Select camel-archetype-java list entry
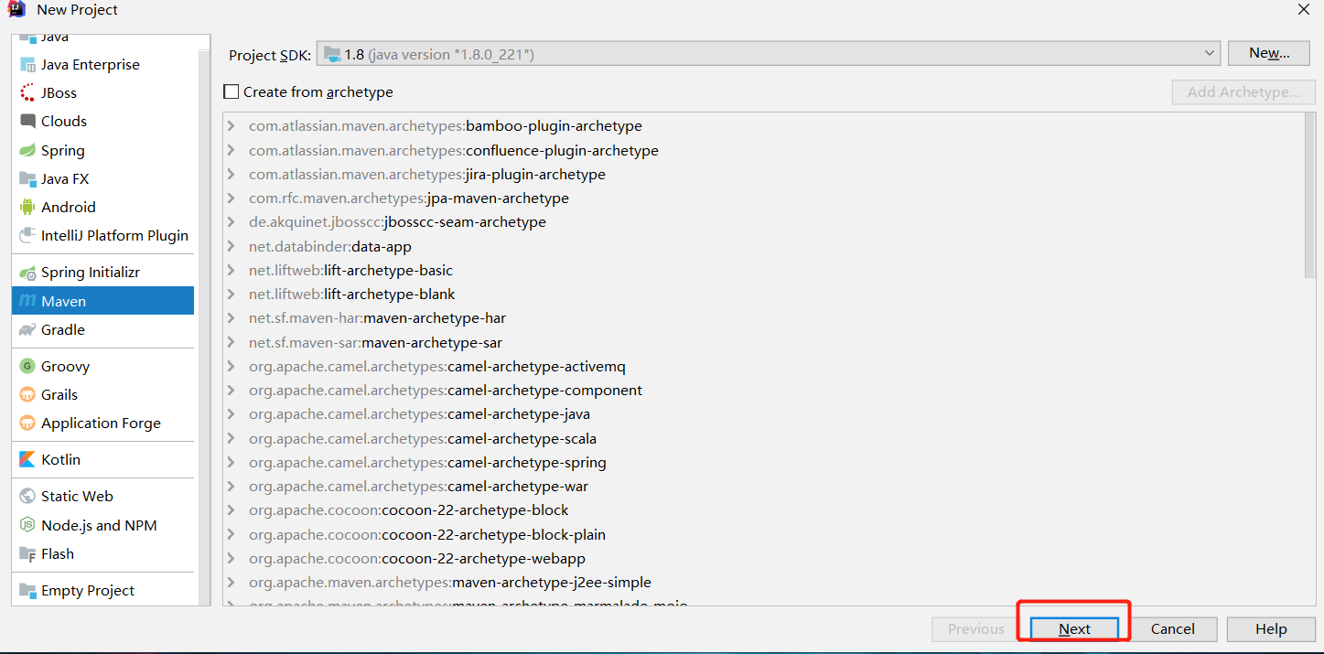The height and width of the screenshot is (654, 1324). [x=419, y=414]
